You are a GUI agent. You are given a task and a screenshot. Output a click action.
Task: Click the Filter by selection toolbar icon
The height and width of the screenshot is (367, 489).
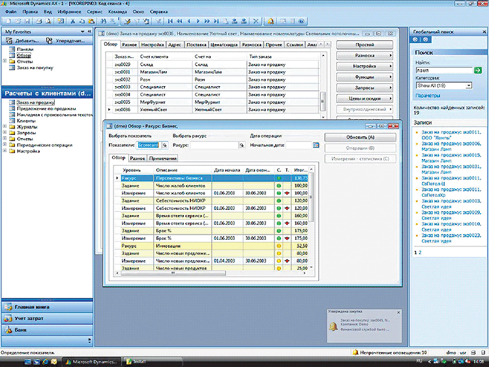click(x=127, y=22)
